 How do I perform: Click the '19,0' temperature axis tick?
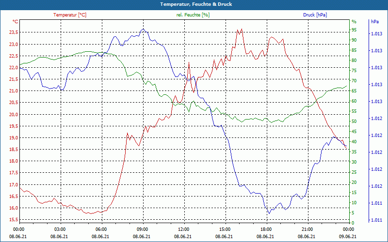(x=14, y=138)
